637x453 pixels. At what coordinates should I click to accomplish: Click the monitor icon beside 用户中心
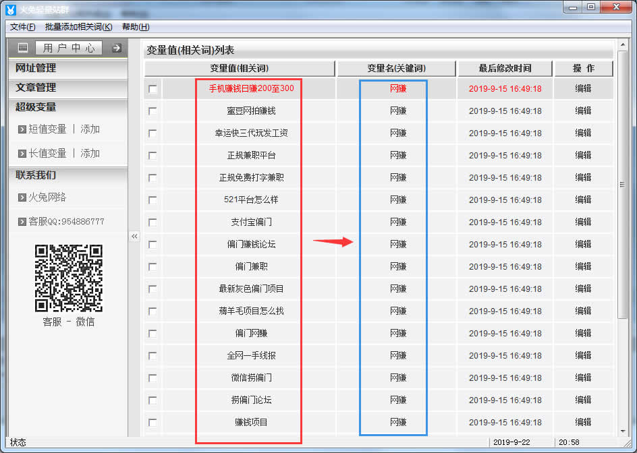pyautogui.click(x=23, y=48)
